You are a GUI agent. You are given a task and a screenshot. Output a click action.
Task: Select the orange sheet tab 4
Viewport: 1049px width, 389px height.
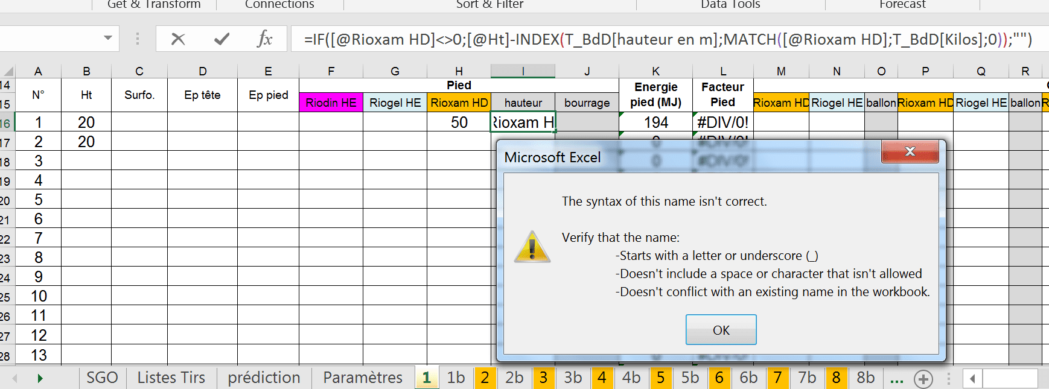pos(602,378)
